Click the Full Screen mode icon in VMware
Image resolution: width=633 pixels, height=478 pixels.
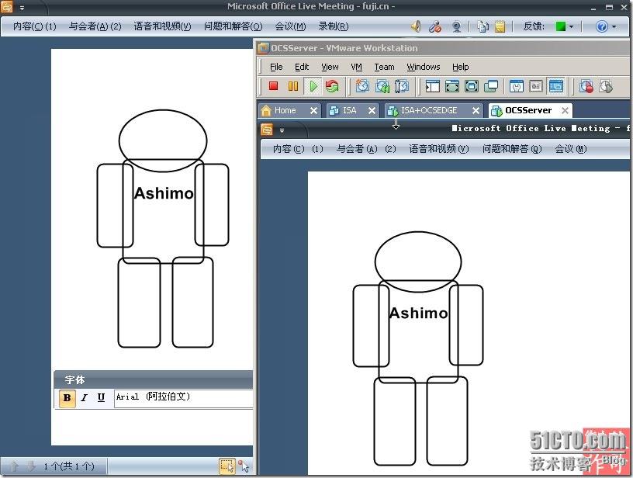click(472, 86)
